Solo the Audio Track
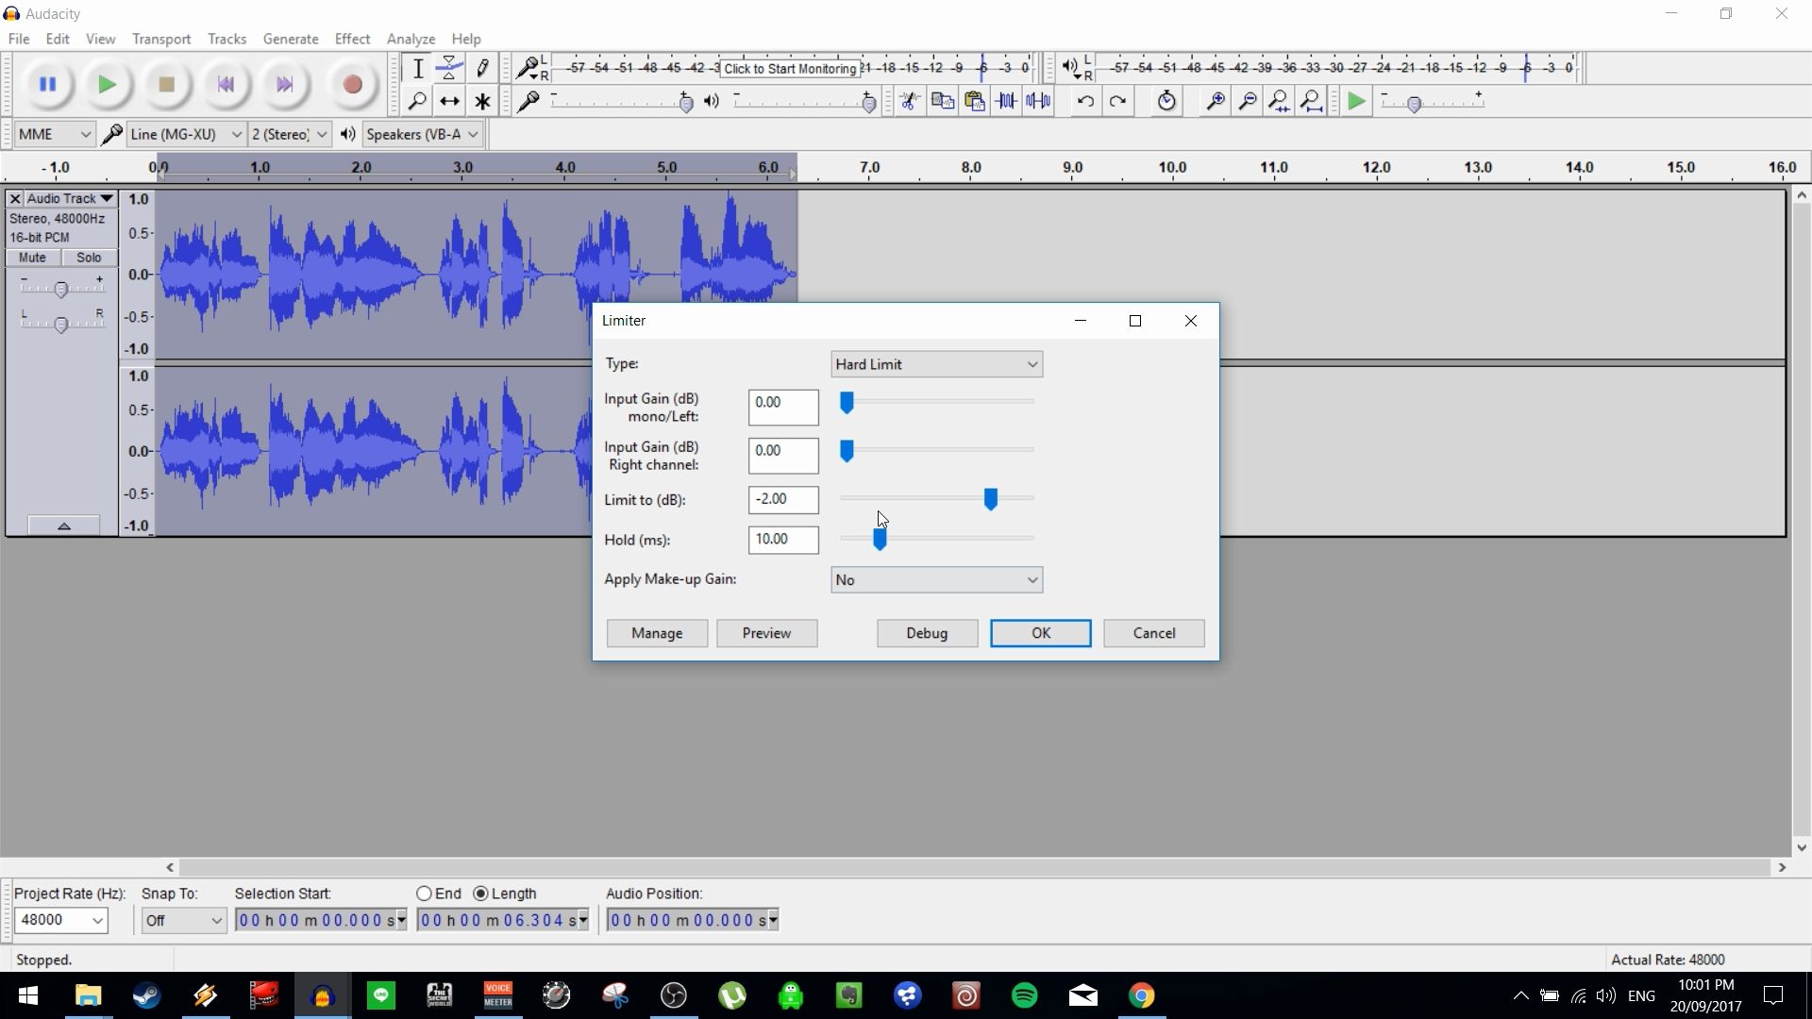 tap(88, 257)
